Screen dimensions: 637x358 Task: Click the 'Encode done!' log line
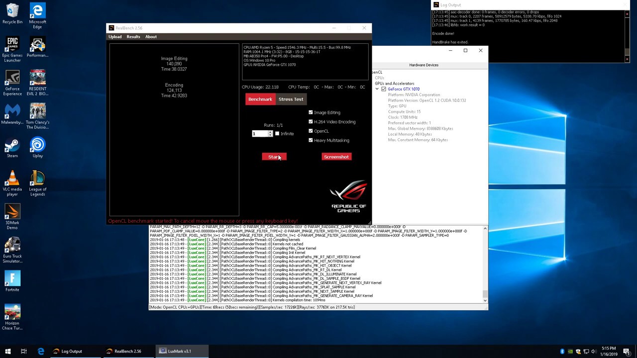click(x=443, y=33)
